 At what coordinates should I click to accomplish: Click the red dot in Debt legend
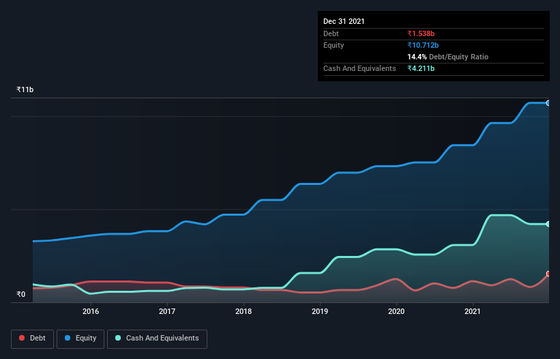coord(22,338)
